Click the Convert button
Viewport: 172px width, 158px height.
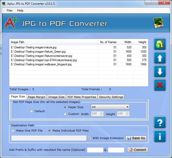point(138,150)
